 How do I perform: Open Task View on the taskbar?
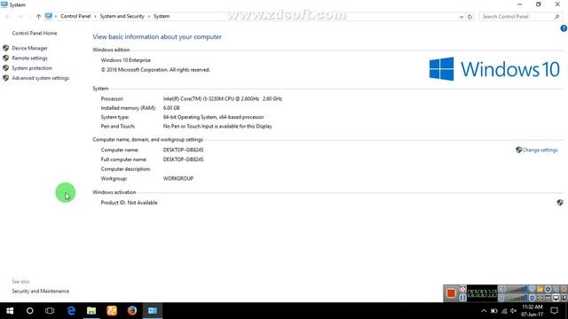pos(50,311)
